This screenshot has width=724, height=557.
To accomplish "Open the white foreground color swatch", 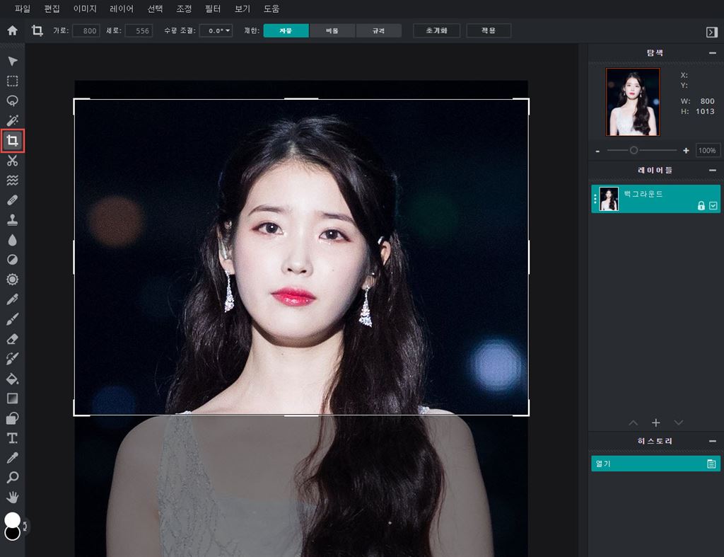I will click(x=12, y=519).
